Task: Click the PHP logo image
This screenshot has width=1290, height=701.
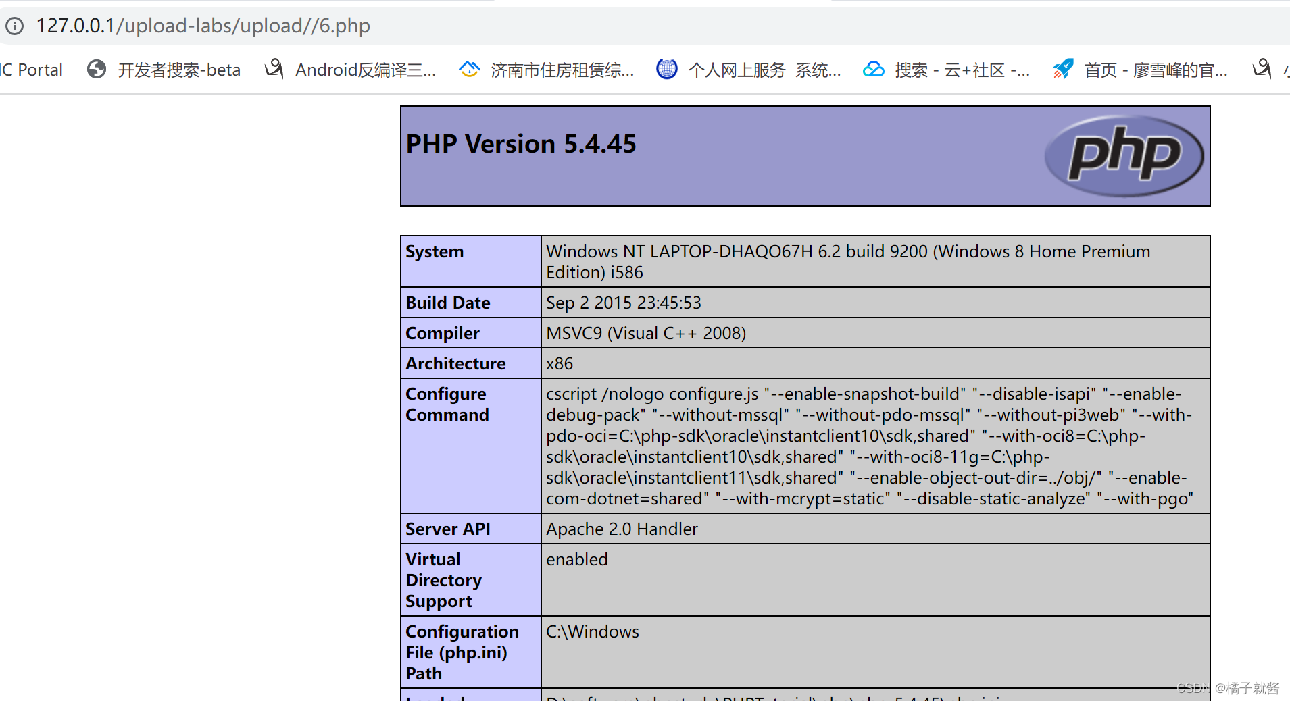Action: tap(1124, 156)
